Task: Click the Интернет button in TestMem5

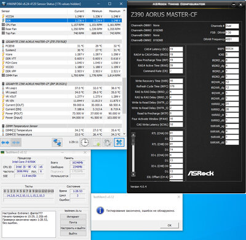Action: (x=73, y=217)
